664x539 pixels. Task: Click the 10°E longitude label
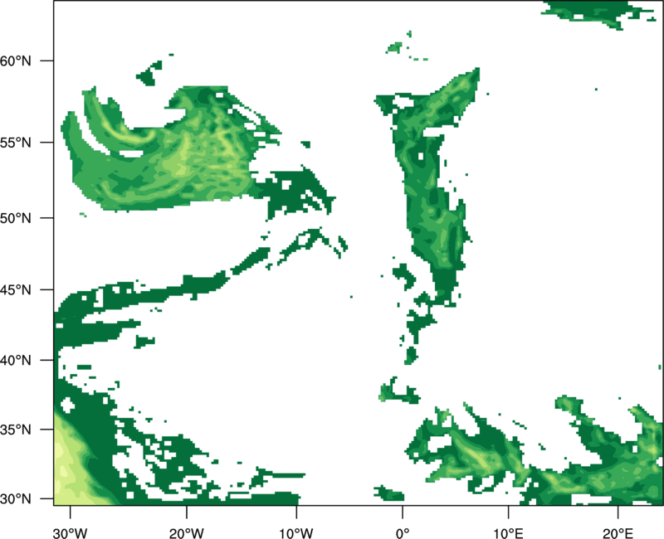[x=508, y=533]
